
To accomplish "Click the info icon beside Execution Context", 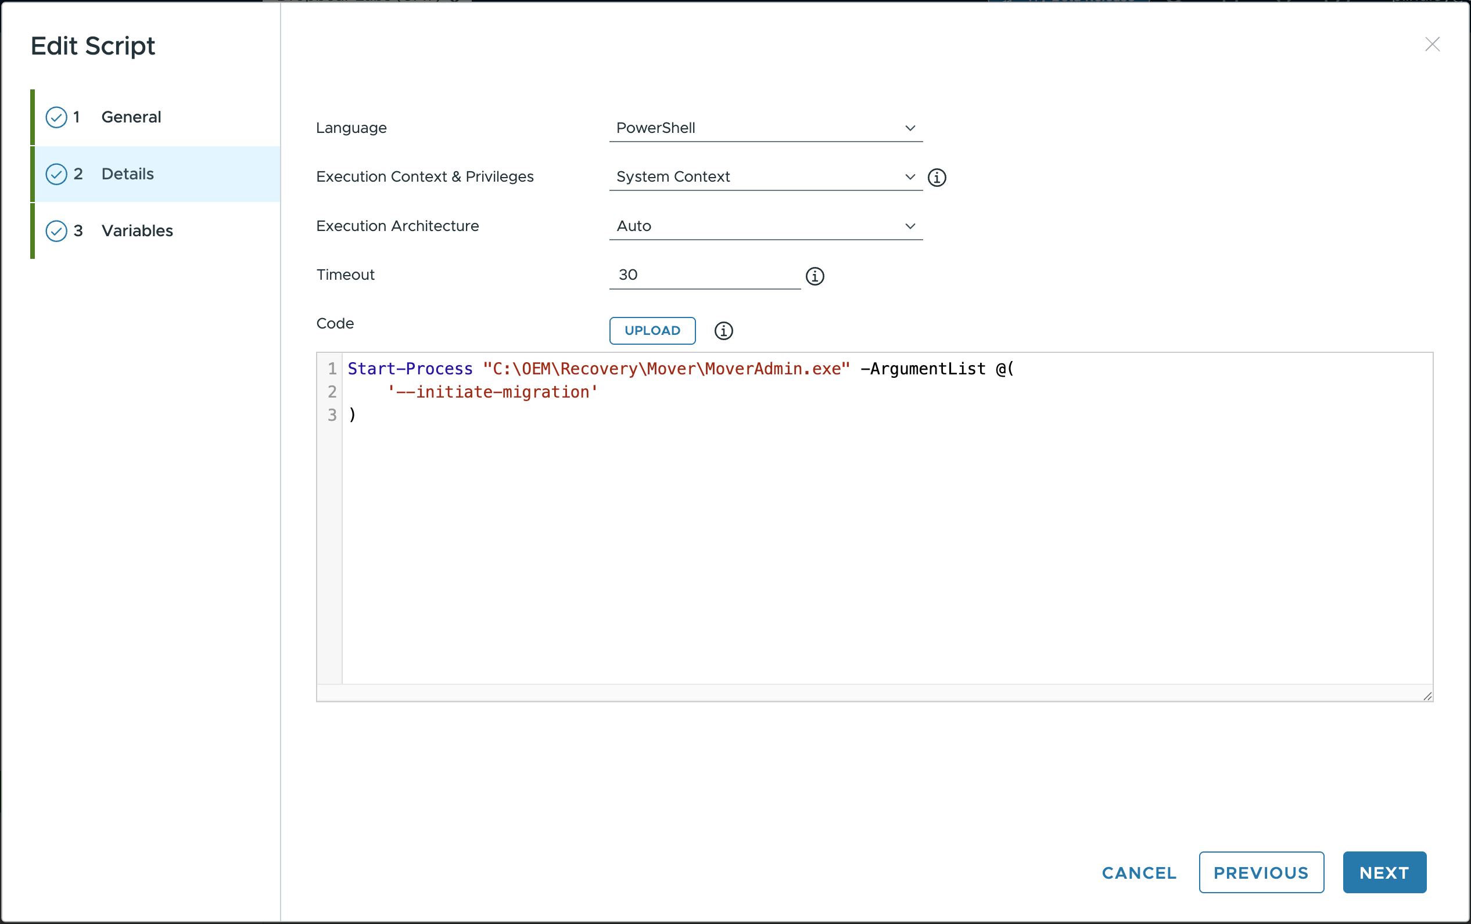I will coord(937,178).
